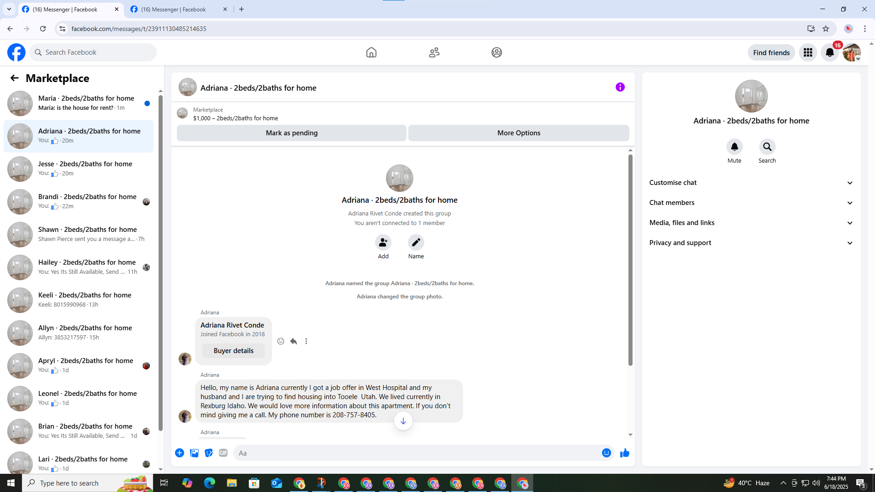
Task: Click the Facebook logo
Action: click(x=16, y=52)
